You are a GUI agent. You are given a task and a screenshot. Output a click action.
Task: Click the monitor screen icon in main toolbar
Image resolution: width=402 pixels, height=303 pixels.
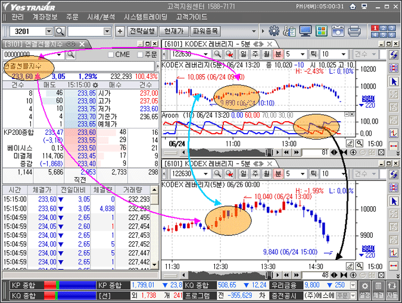coord(305,31)
